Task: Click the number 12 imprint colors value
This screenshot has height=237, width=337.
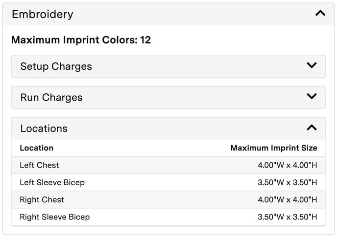Action: click(x=145, y=40)
